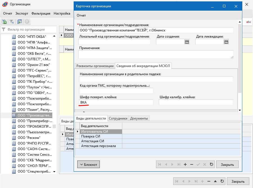Refresh data in the card navigator
The height and width of the screenshot is (188, 253).
[x=211, y=164]
